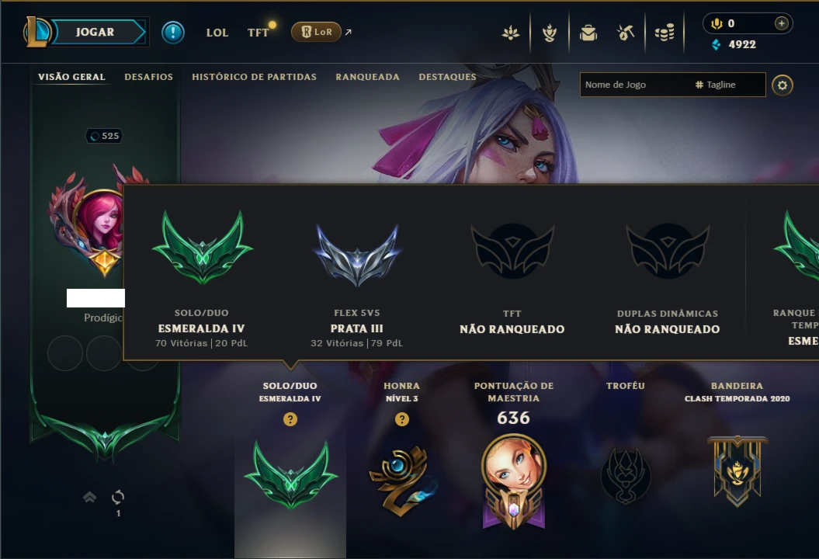This screenshot has height=559, width=819.
Task: Open the Crafting hammer icon
Action: click(626, 33)
